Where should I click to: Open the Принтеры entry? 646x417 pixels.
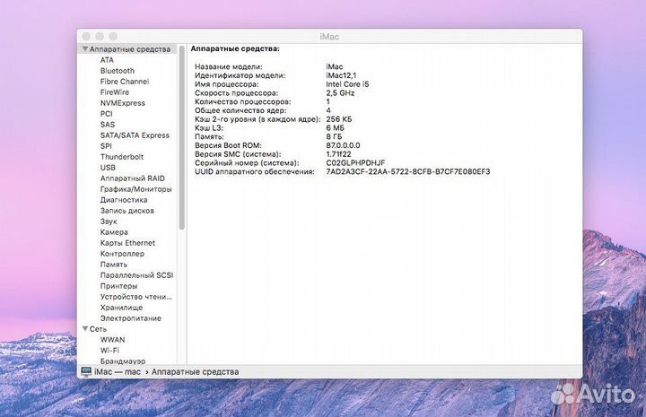pyautogui.click(x=118, y=286)
